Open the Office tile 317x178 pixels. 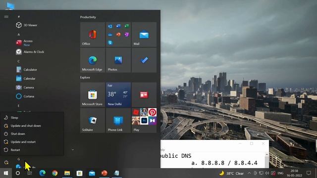click(x=93, y=35)
